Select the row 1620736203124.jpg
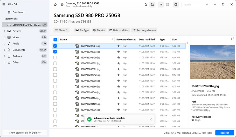 tap(119, 98)
